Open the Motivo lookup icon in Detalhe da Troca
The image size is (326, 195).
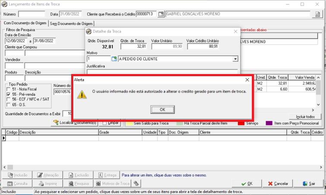point(114,59)
